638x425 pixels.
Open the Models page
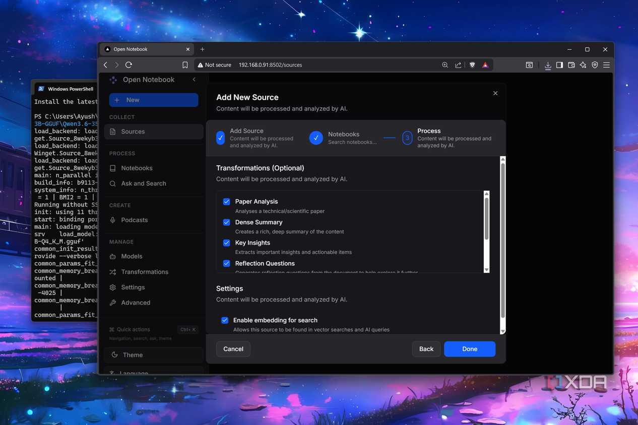154,256
